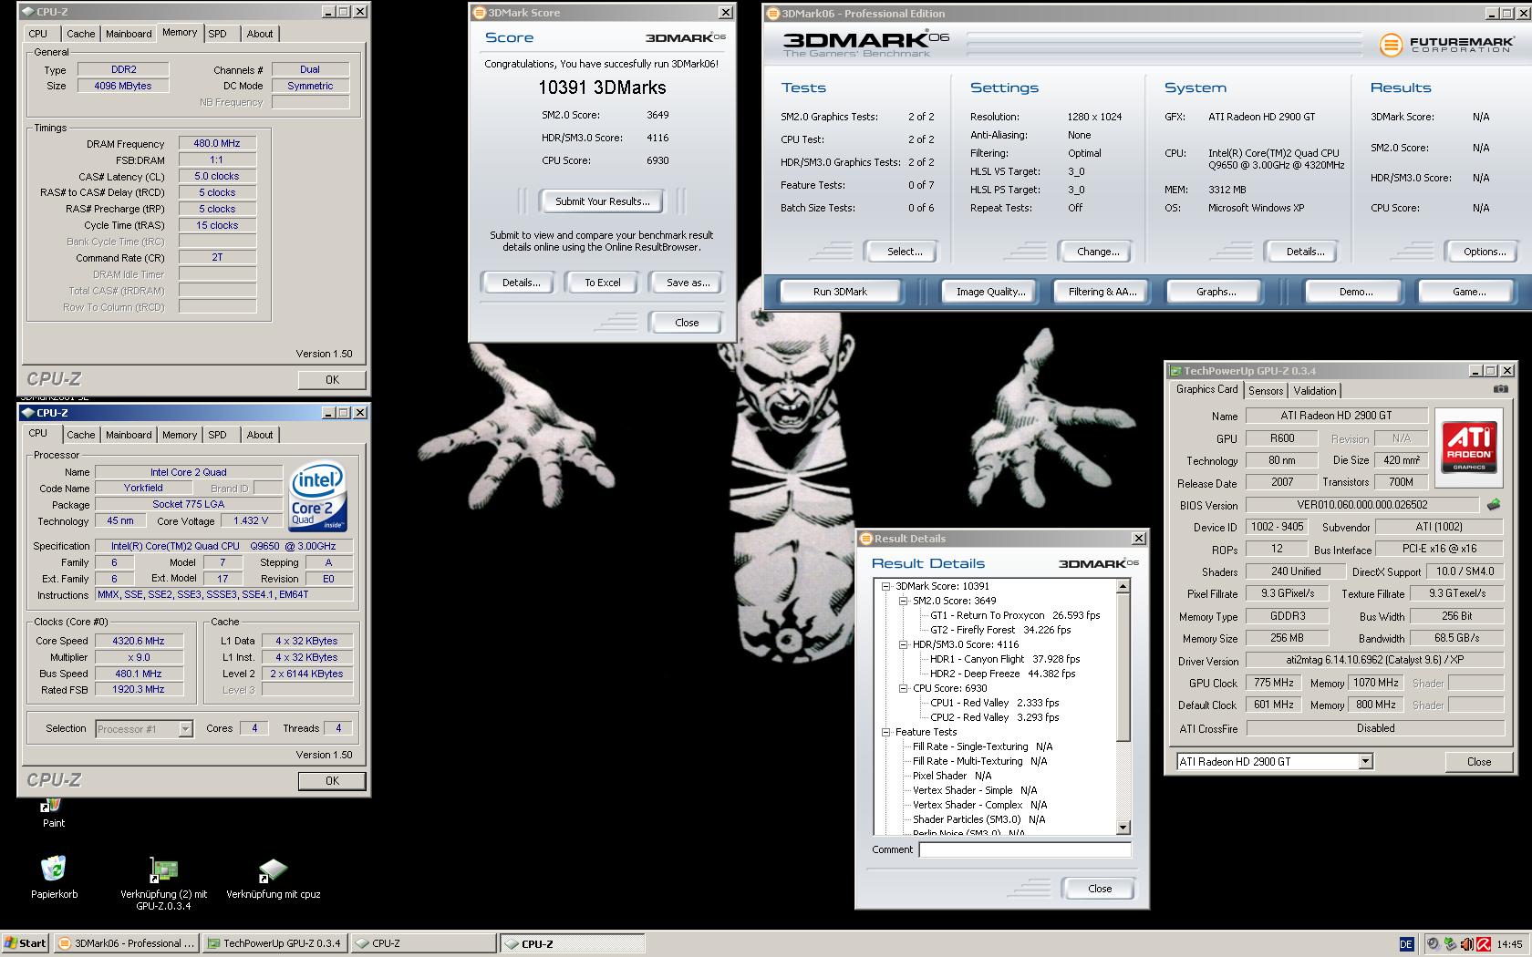Click Change... under Settings
This screenshot has width=1532, height=957.
(x=1098, y=252)
